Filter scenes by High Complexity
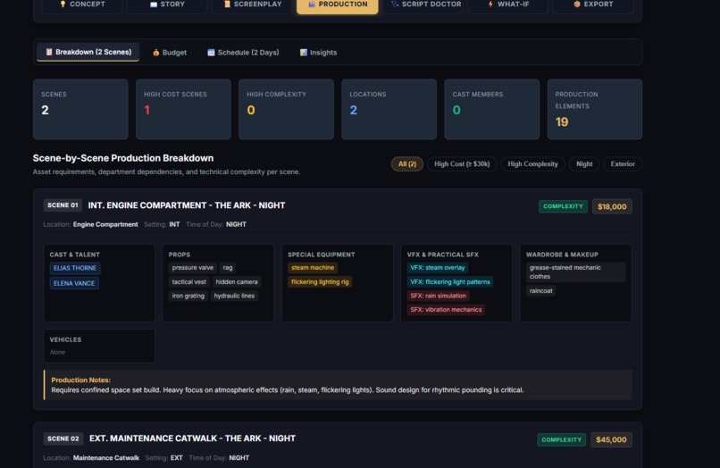This screenshot has height=468, width=720. (x=532, y=164)
